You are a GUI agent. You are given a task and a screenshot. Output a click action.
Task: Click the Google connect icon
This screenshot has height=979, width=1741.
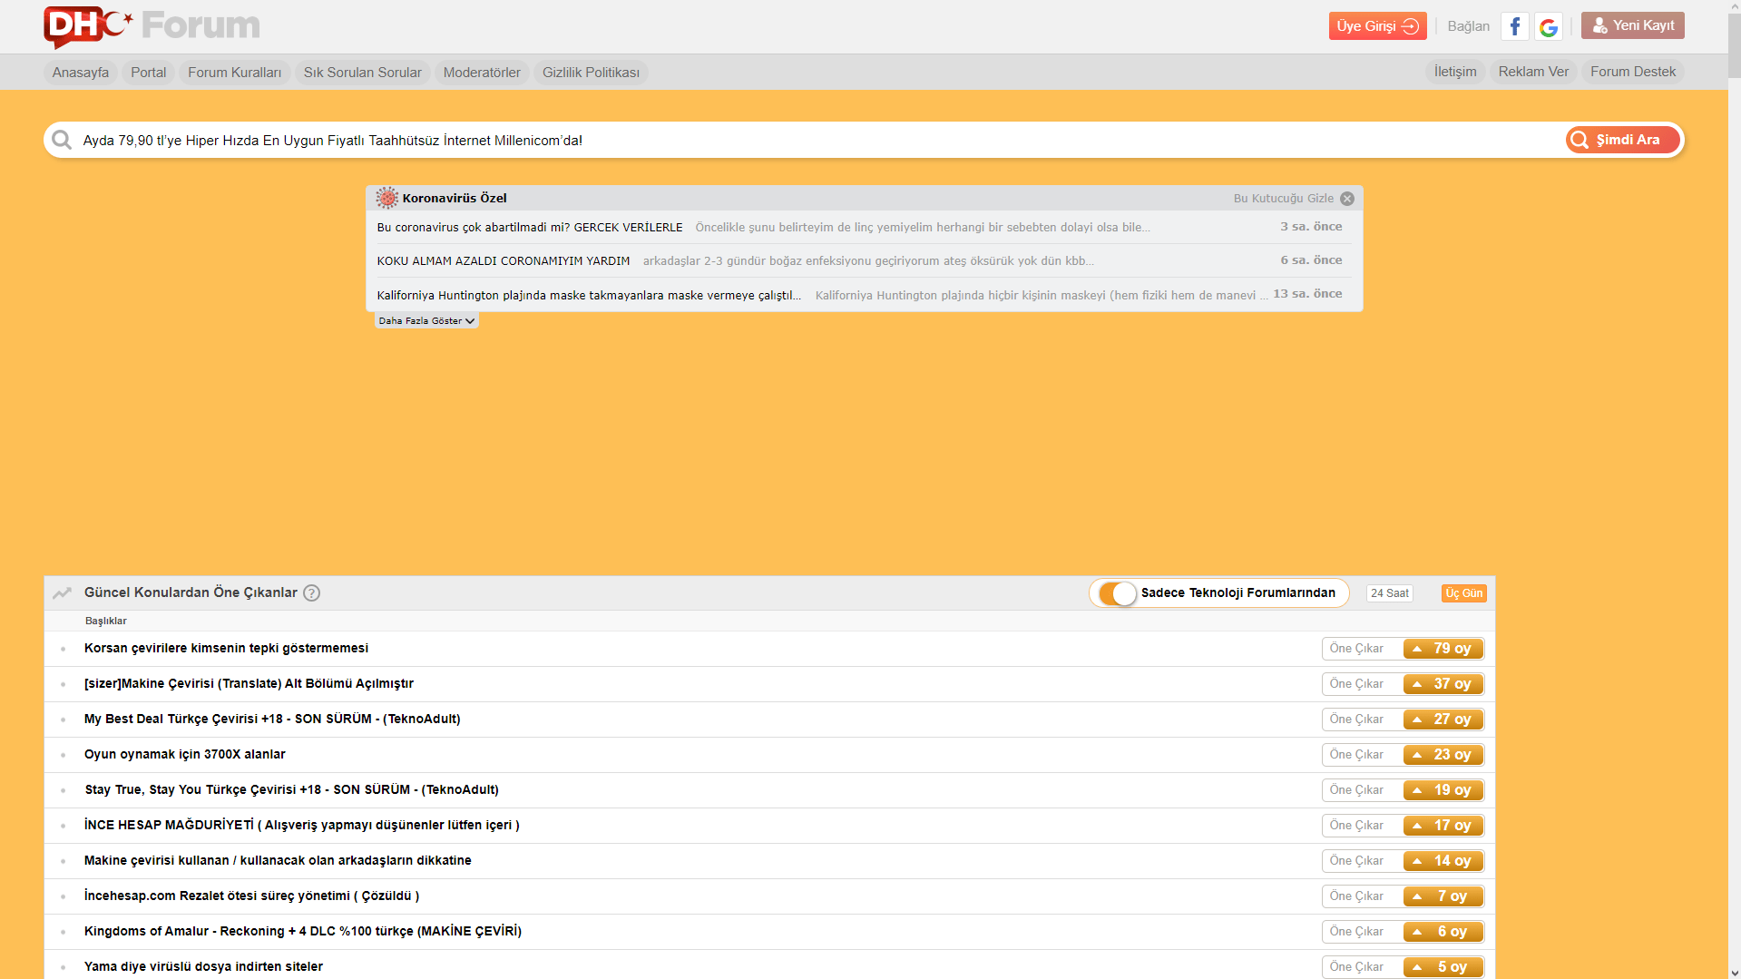pyautogui.click(x=1549, y=26)
